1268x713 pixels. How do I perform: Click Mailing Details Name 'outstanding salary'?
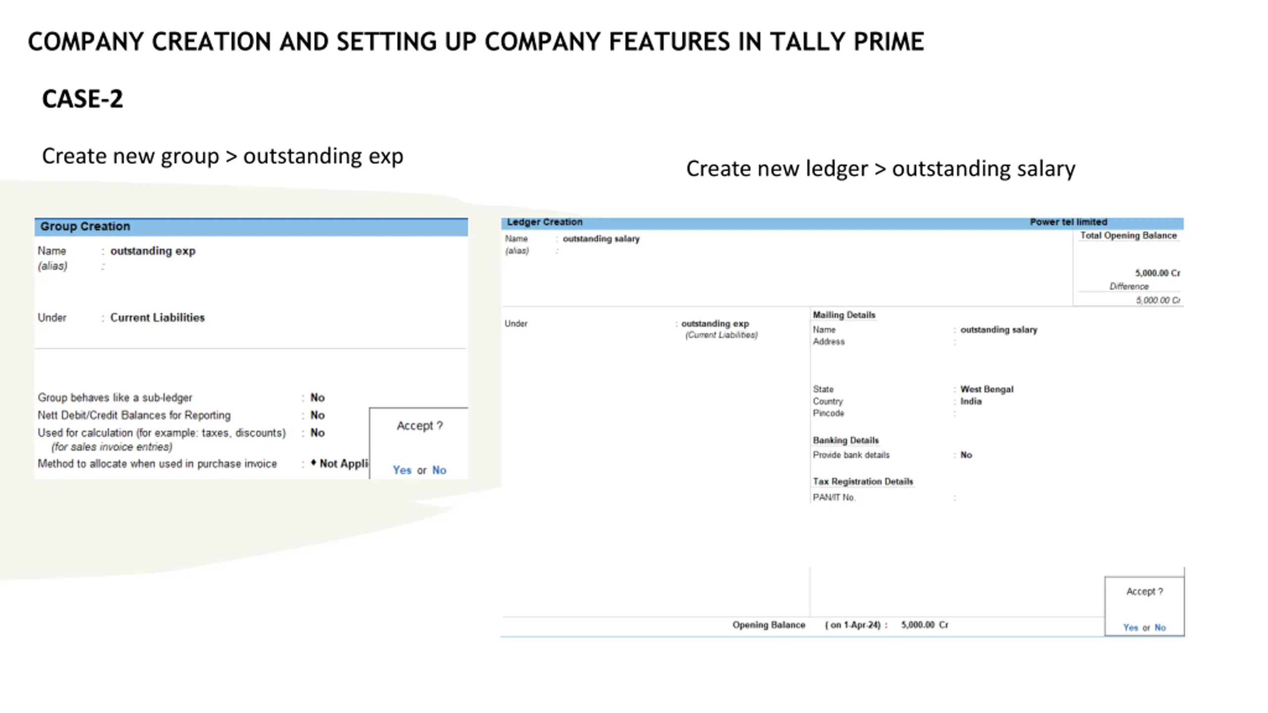click(x=999, y=330)
